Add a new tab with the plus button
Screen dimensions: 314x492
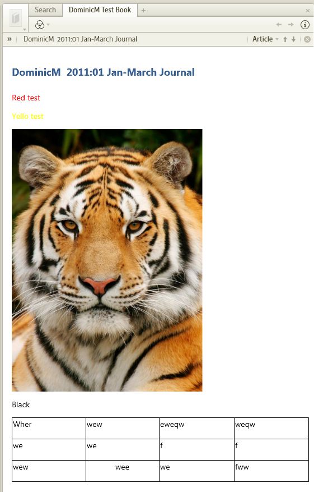pos(143,10)
